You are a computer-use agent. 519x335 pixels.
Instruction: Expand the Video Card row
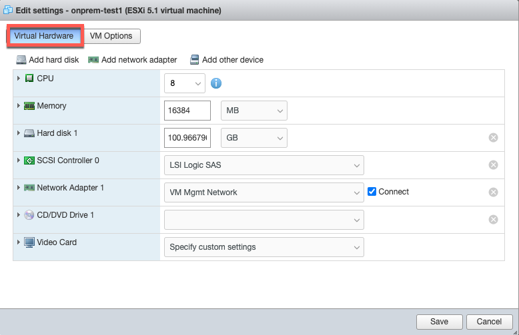coord(19,242)
